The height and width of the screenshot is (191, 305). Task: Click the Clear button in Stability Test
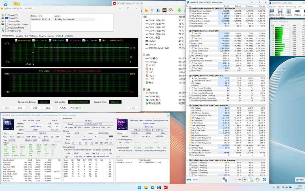click(x=35, y=108)
